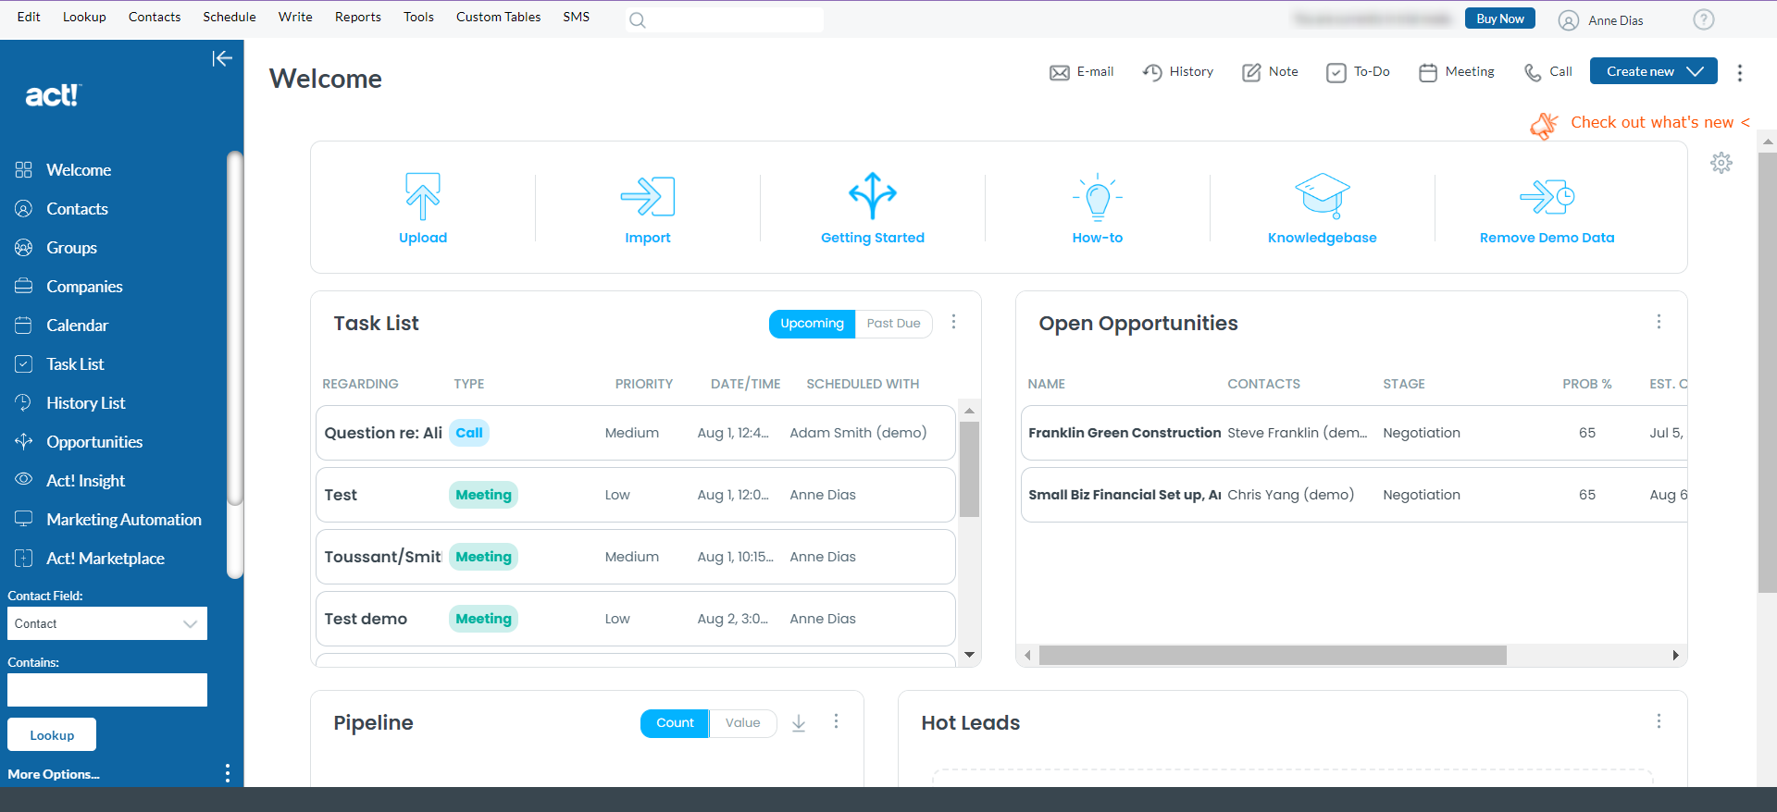1777x812 pixels.
Task: Click the Open Opportunities horizontal scrollbar
Action: click(x=1272, y=656)
